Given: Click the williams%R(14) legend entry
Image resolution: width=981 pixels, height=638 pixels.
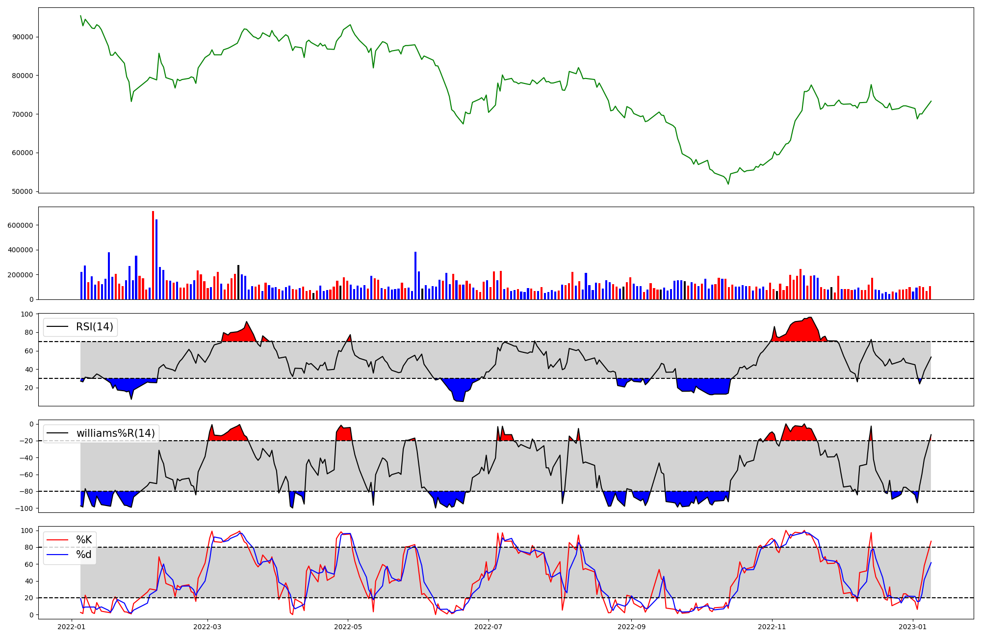Looking at the screenshot, I should 115,433.
